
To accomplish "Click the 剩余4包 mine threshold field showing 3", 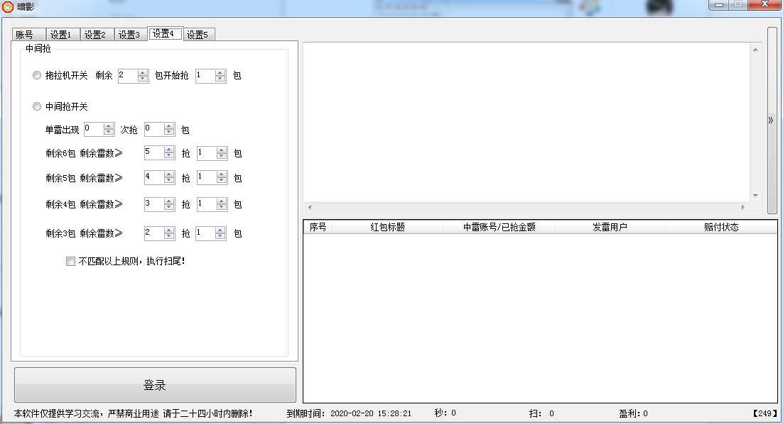I will (x=153, y=203).
